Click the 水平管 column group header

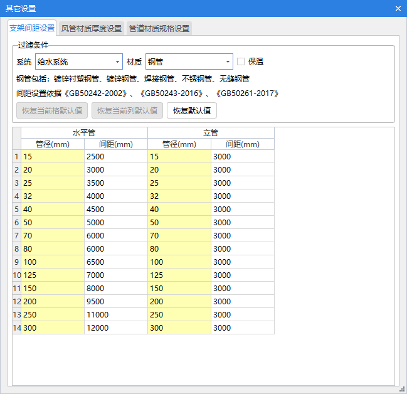pyautogui.click(x=84, y=133)
